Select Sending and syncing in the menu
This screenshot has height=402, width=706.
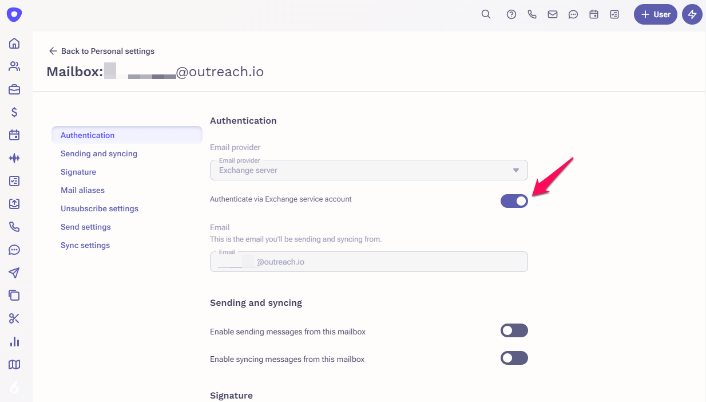(x=99, y=153)
